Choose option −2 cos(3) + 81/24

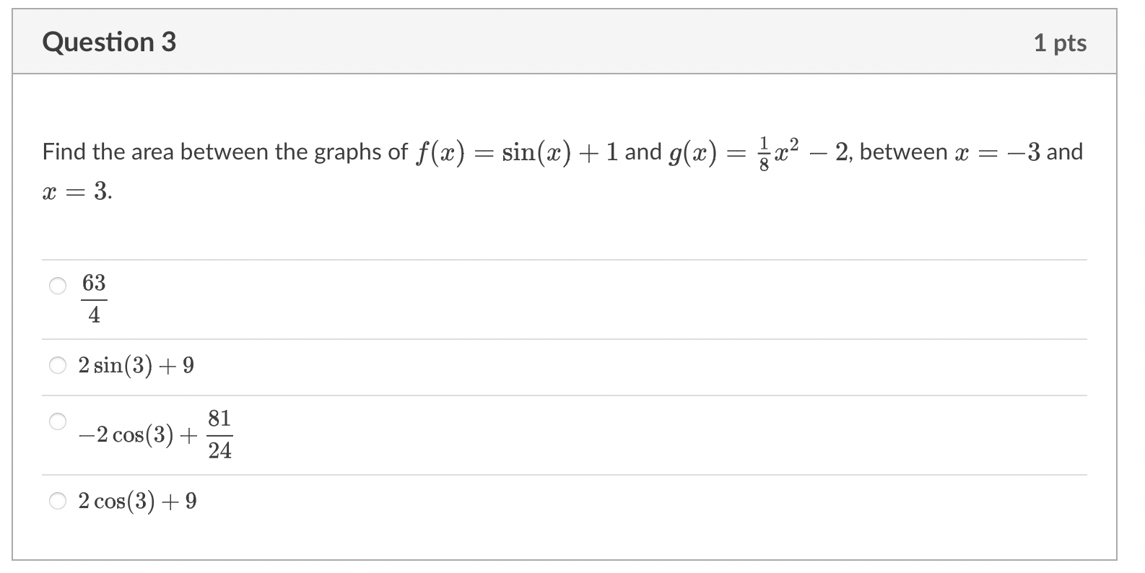coord(59,421)
